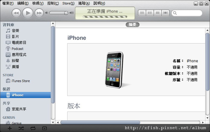Click the radio tower 廣播 icon
Image resolution: width=210 pixels, height=132 pixels.
point(8,67)
